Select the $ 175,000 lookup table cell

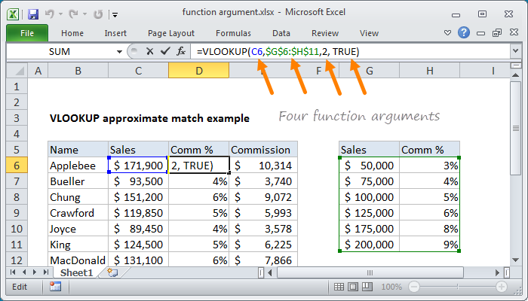point(369,229)
